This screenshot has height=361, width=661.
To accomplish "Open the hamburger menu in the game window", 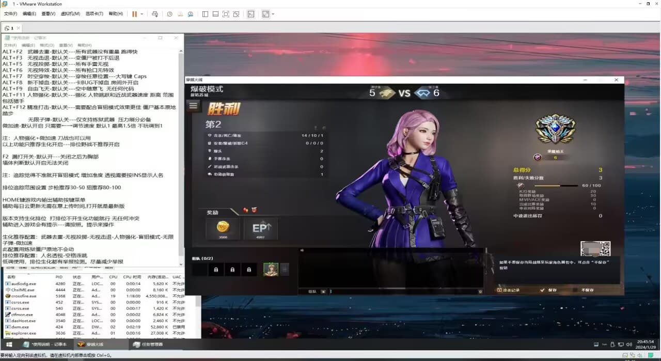I will 194,106.
